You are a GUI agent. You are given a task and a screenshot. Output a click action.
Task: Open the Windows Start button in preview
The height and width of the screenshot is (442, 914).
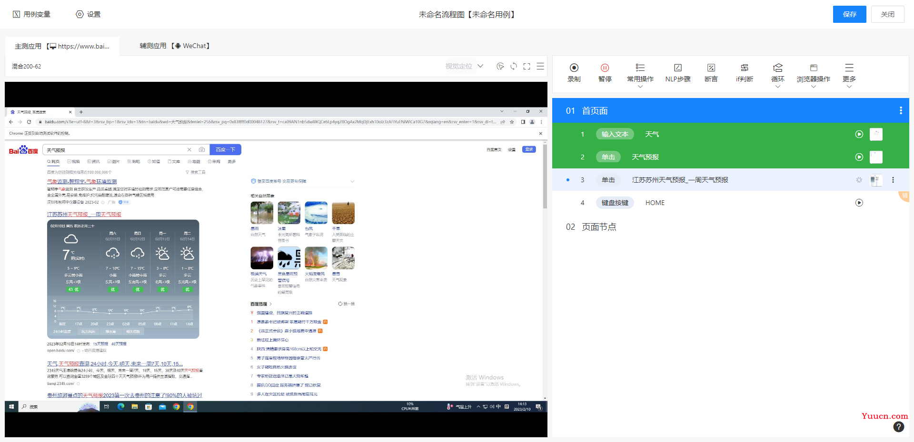click(x=11, y=407)
